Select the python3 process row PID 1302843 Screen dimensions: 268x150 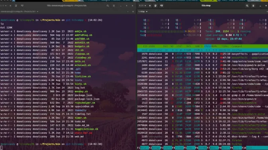pos(203,118)
